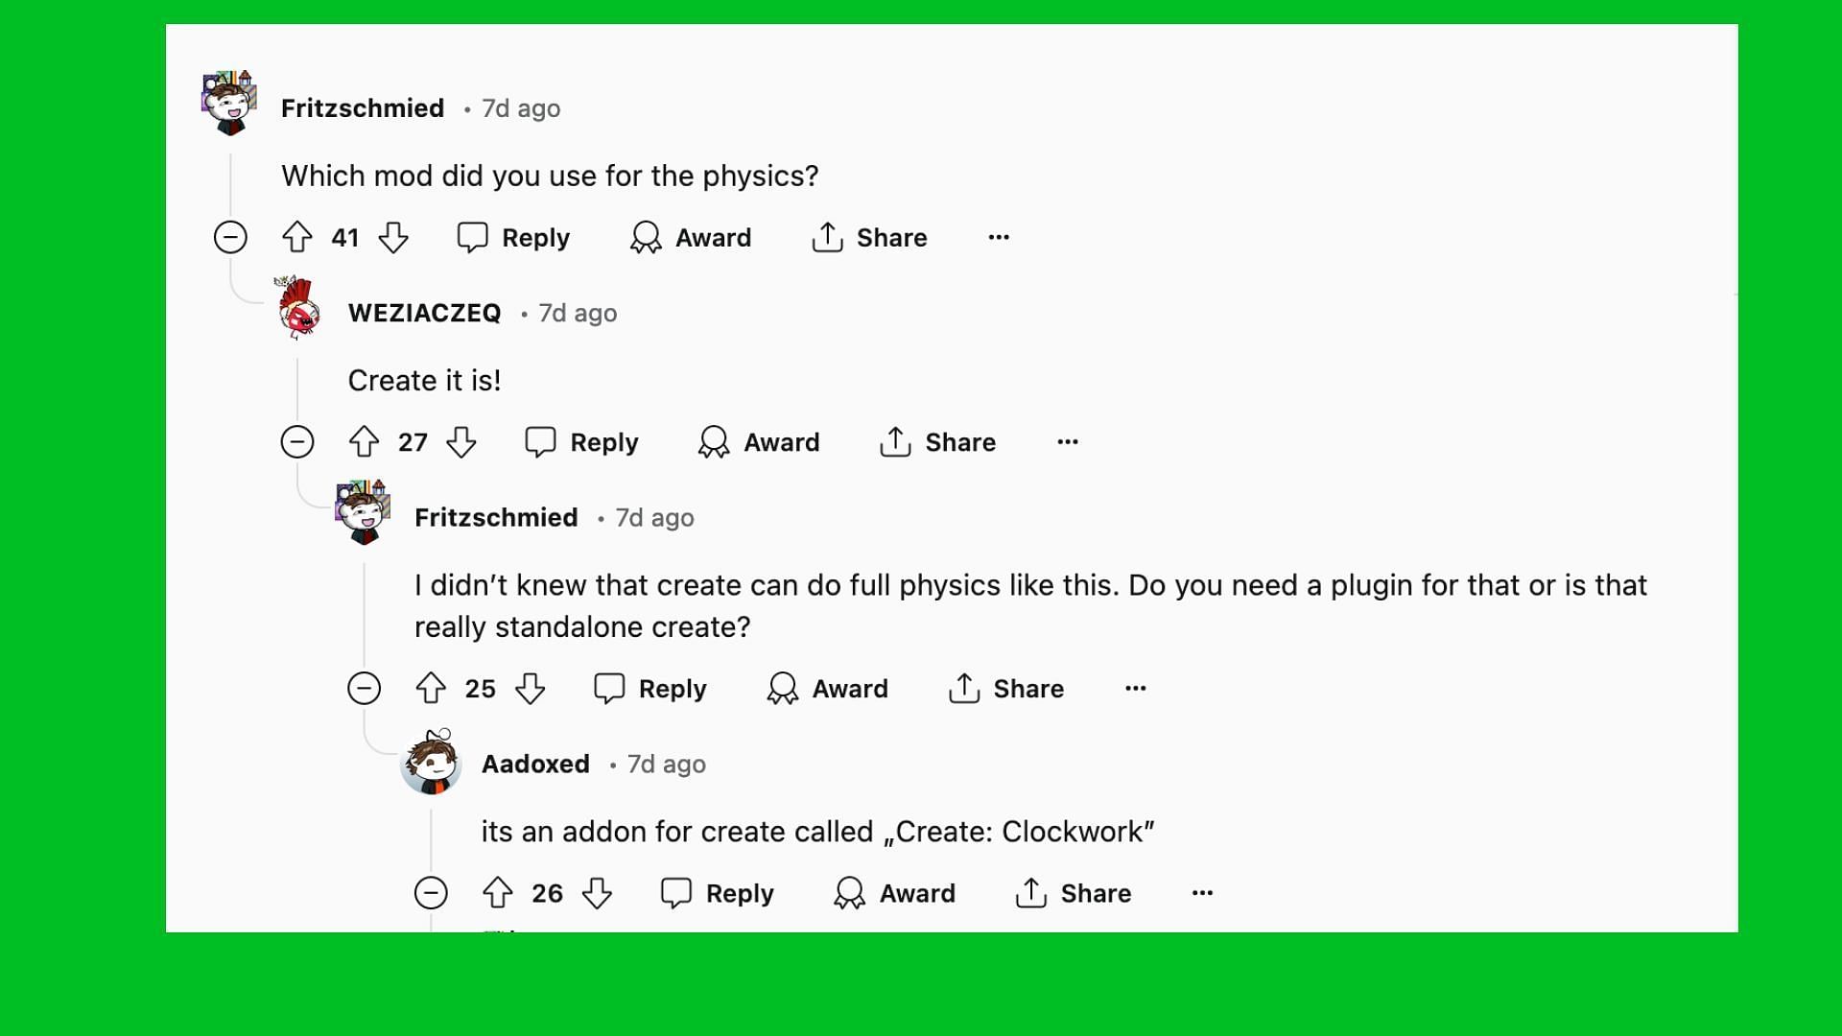Screen dimensions: 1842x1036
Task: Click the Reply icon on WEZIACZEQ's comment
Action: point(541,441)
